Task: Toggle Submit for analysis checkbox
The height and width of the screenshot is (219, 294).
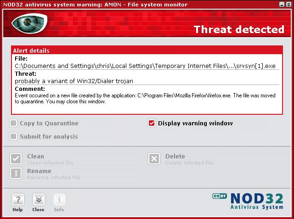Action: click(13, 136)
